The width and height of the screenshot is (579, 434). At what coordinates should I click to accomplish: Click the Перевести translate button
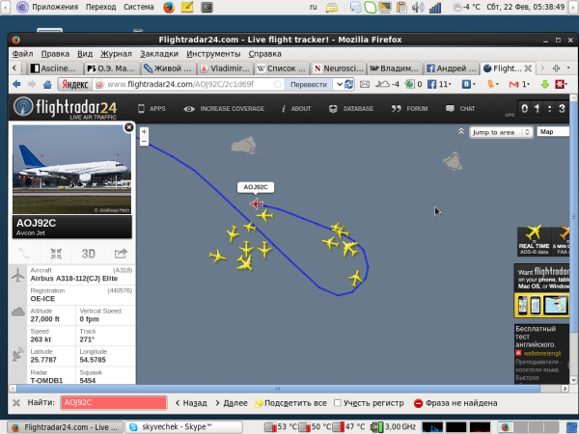pos(309,85)
